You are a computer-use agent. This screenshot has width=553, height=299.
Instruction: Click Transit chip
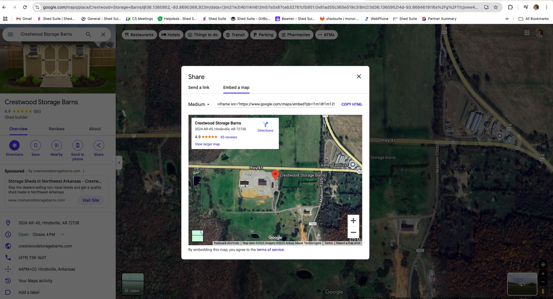[x=235, y=35]
